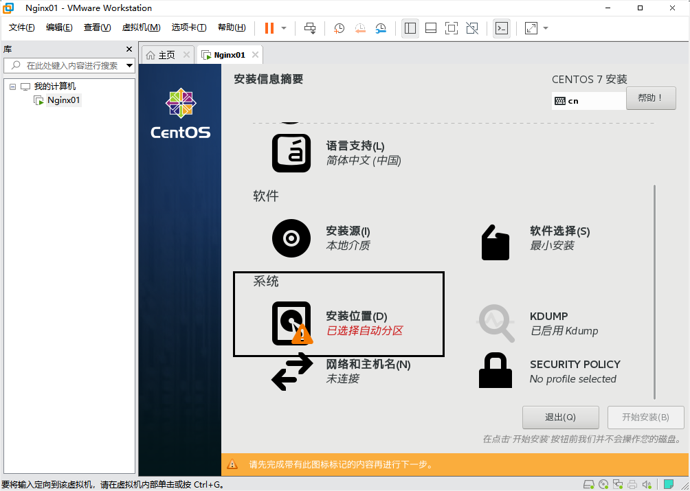Open the 查看(V) menu
Viewport: 690px width, 491px height.
(x=98, y=27)
